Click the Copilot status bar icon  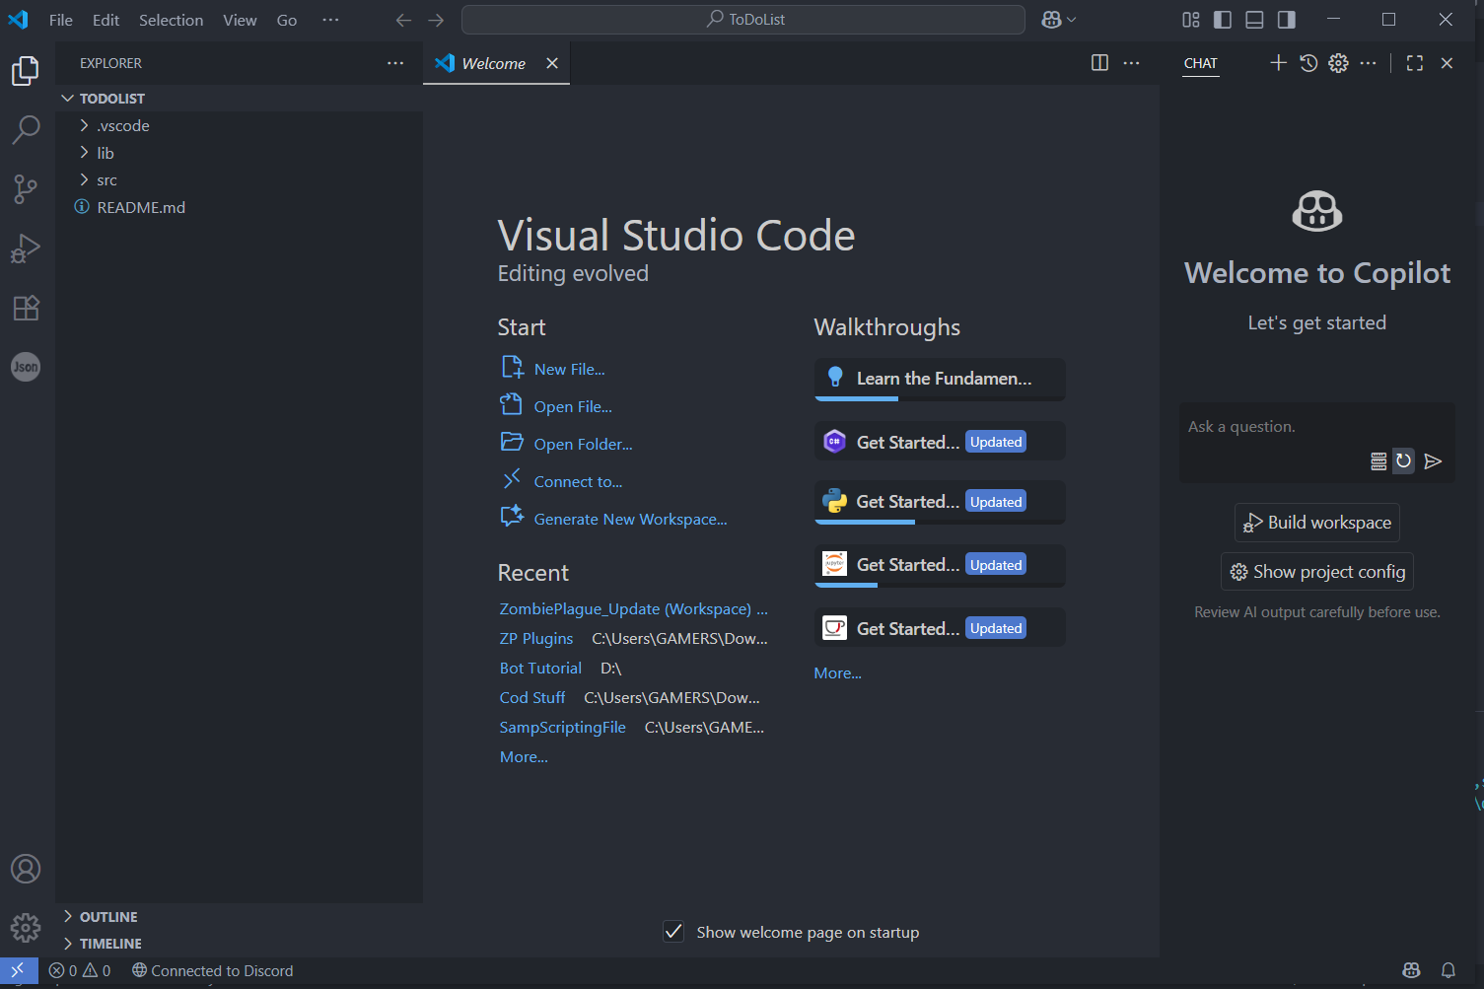pos(1411,970)
